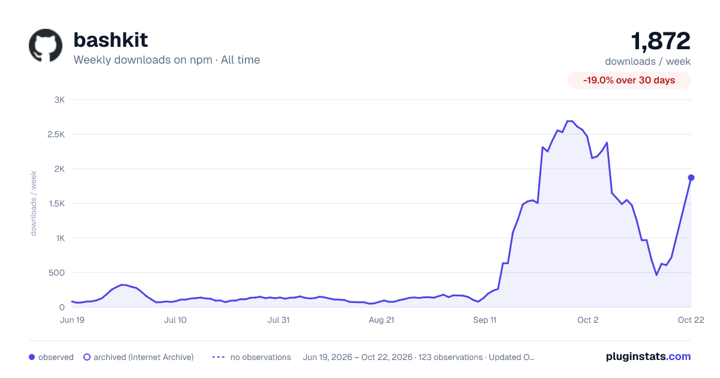Click the Sep 11 x-axis label

(485, 320)
